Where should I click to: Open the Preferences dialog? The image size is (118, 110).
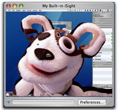pyautogui.click(x=92, y=102)
